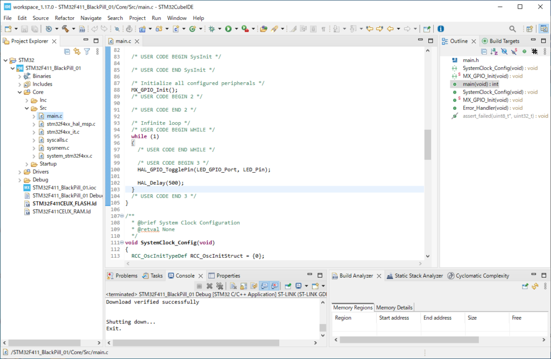Click the Build Analyzer refresh icon
This screenshot has height=359, width=551.
point(535,286)
